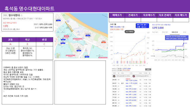Click the 가격 column sort header in transaction list
Viewport: 190px width, 107px height.
pos(131,73)
